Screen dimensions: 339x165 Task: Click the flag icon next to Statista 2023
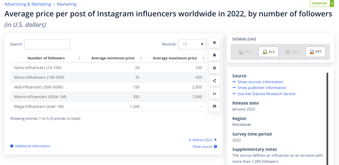[x=215, y=140]
